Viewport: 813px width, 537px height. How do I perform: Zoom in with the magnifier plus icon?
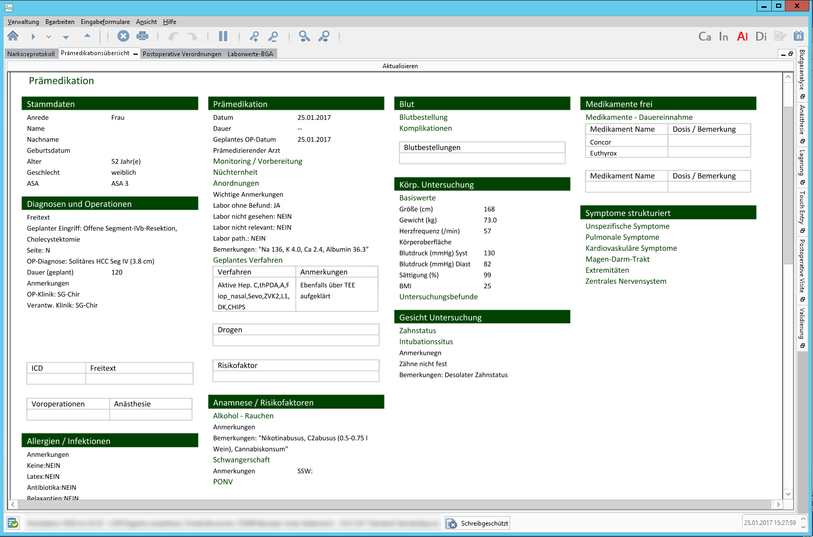tap(254, 36)
